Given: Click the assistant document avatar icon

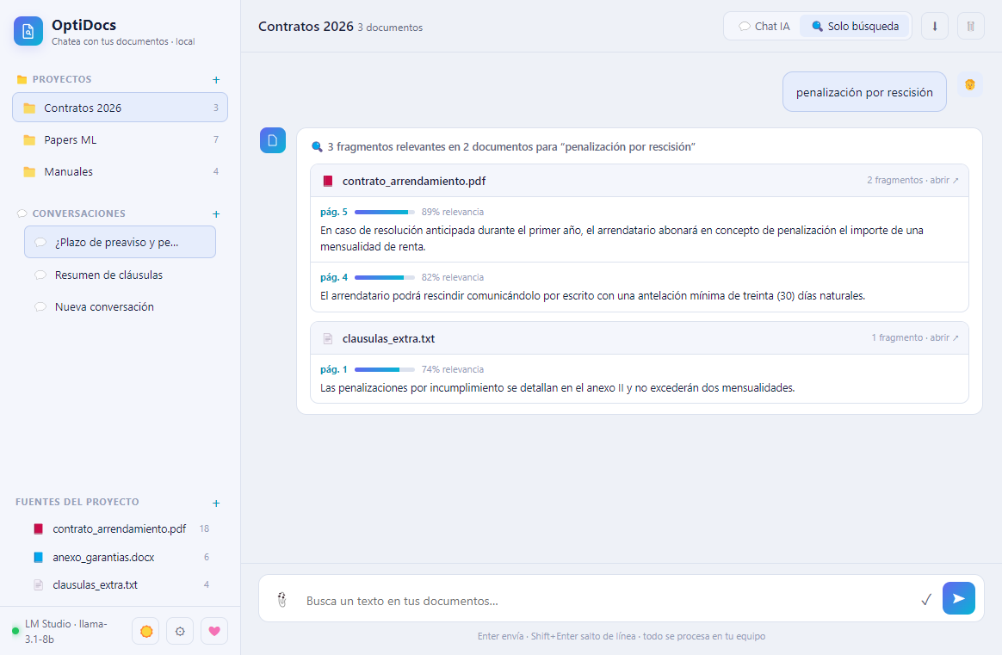Looking at the screenshot, I should pos(273,140).
